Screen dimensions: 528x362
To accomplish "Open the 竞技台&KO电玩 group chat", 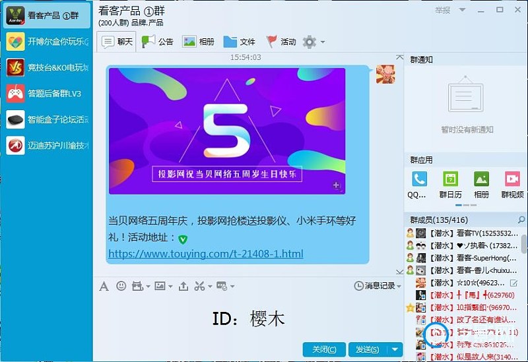I will pyautogui.click(x=46, y=67).
